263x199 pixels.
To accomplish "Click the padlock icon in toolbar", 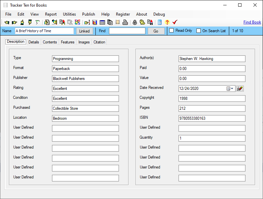I will [x=134, y=23].
